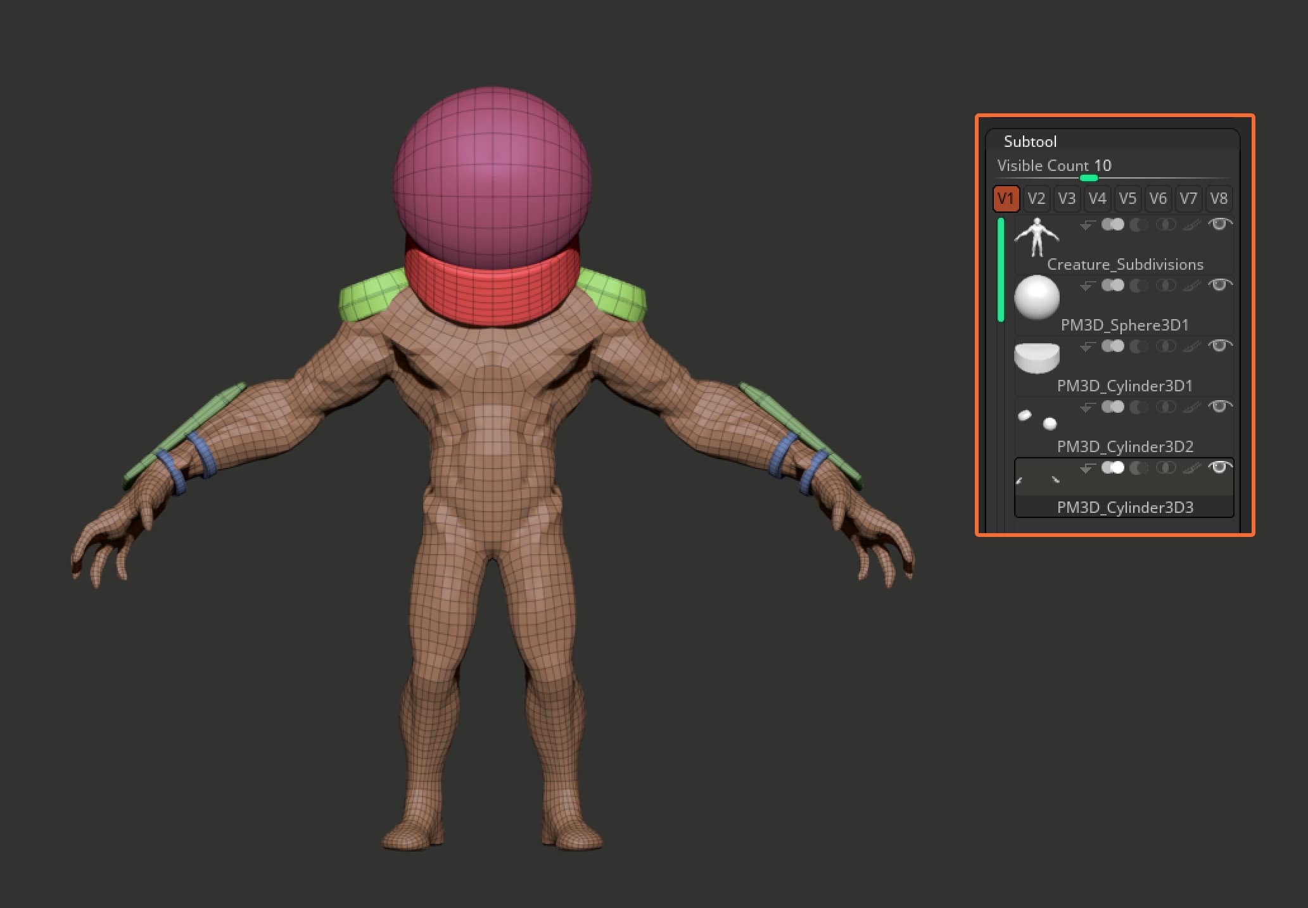Image resolution: width=1308 pixels, height=908 pixels.
Task: Switch to the V5 visibility set
Action: (x=1127, y=199)
